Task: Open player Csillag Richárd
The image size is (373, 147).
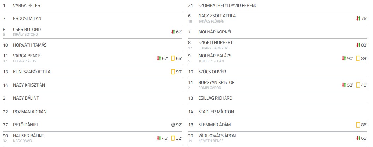Action: click(215, 98)
